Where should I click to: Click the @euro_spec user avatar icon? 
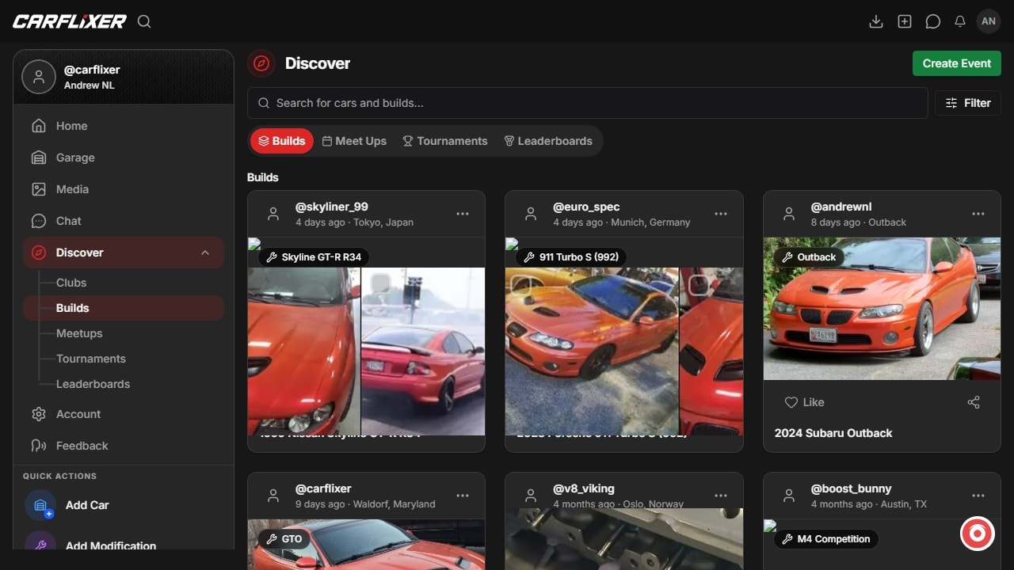tap(531, 214)
